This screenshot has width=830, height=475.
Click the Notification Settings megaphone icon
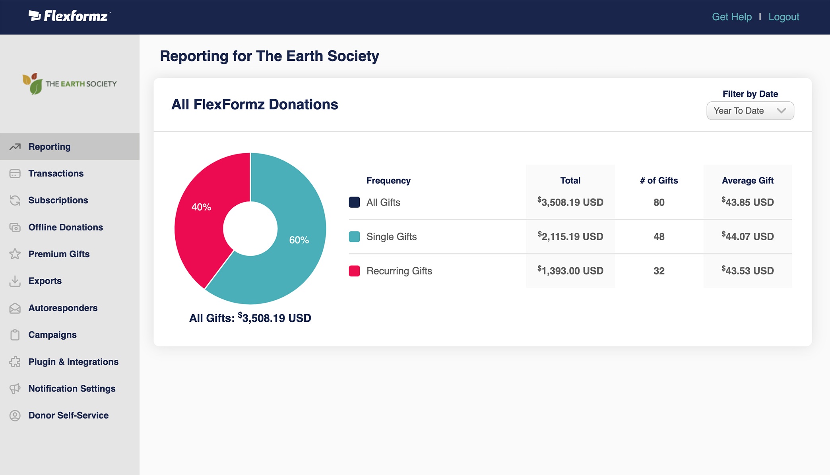click(x=15, y=389)
